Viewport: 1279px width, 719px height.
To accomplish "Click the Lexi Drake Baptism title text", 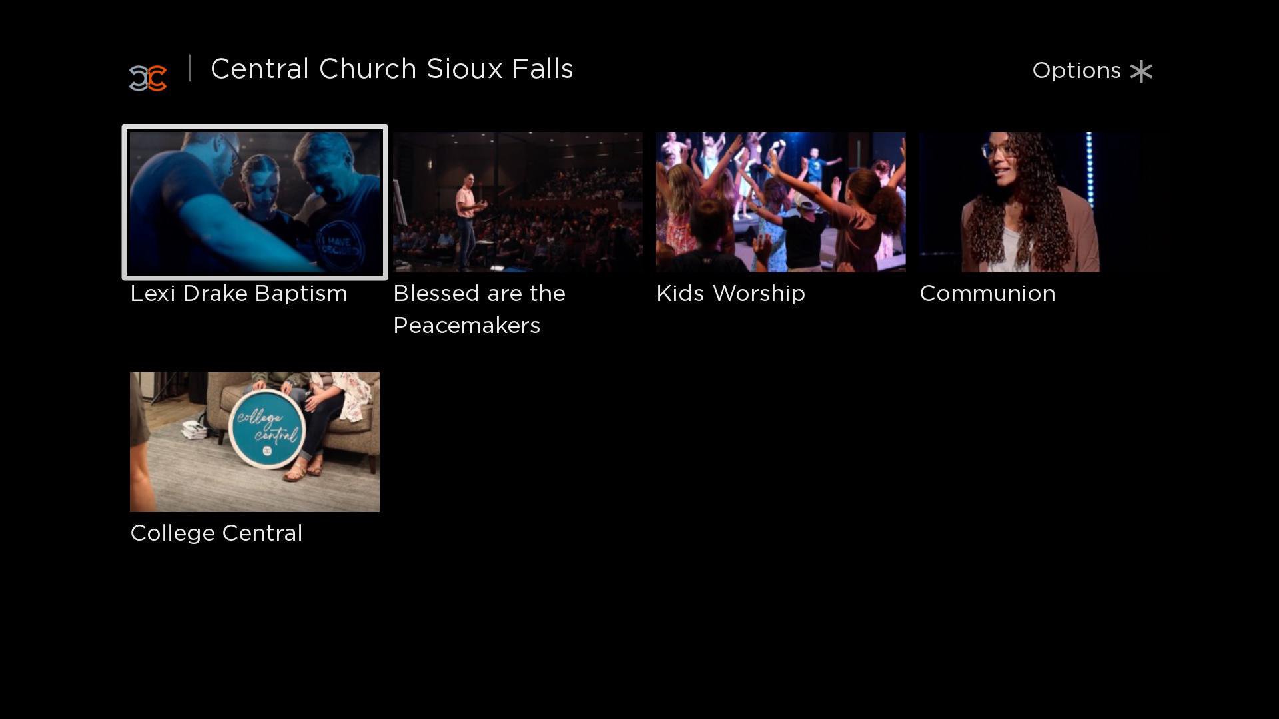I will (x=238, y=294).
